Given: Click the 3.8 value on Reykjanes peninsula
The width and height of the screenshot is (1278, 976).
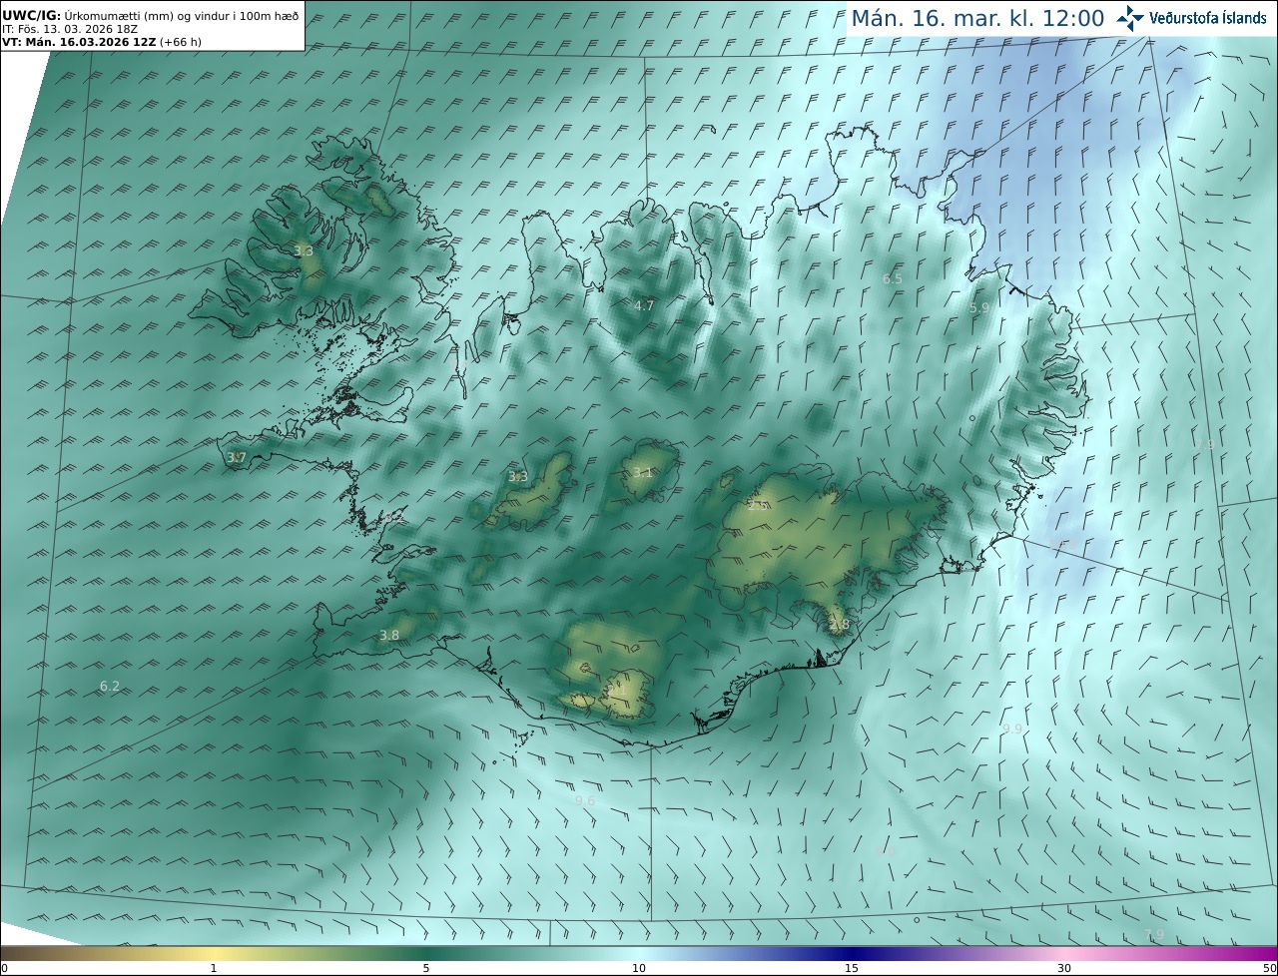Looking at the screenshot, I should pos(389,635).
